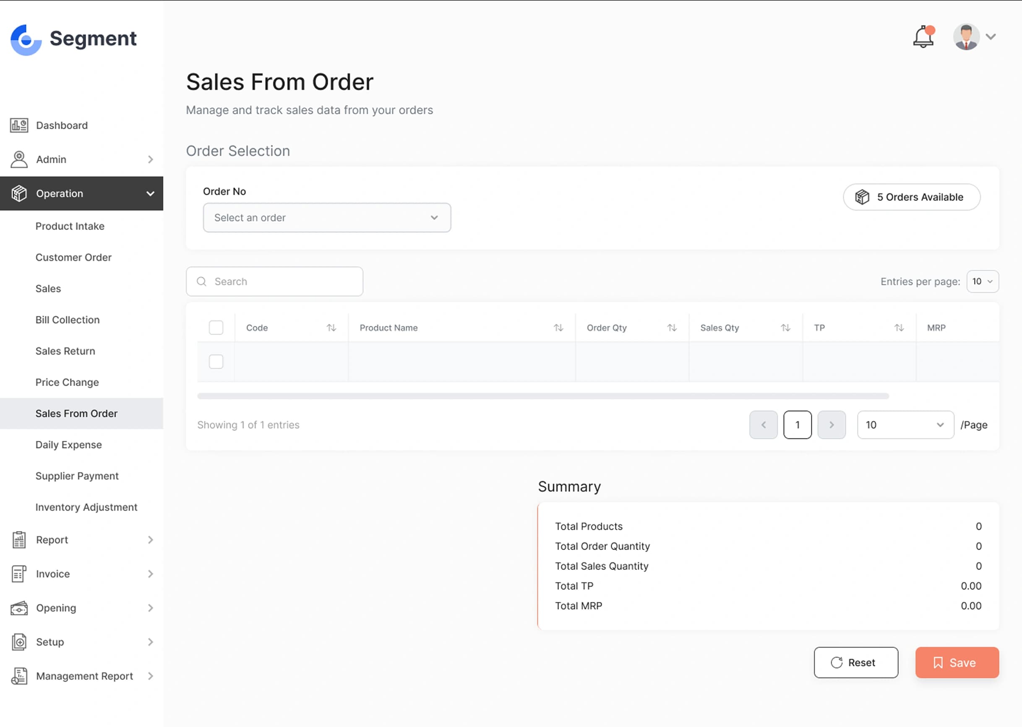The image size is (1022, 727).
Task: Click the user profile avatar
Action: click(x=966, y=37)
